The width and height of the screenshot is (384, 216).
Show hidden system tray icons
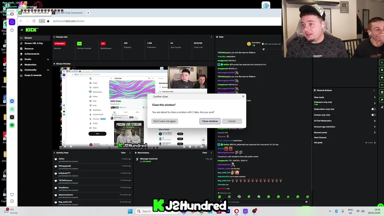[x=330, y=211]
